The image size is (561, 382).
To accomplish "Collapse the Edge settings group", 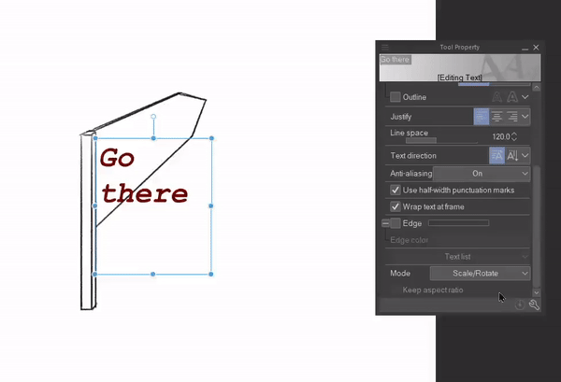I will [x=385, y=223].
